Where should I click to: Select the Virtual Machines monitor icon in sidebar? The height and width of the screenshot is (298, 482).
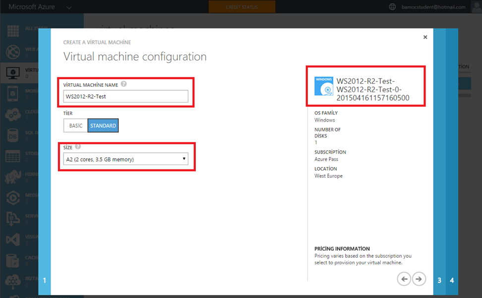click(x=13, y=73)
